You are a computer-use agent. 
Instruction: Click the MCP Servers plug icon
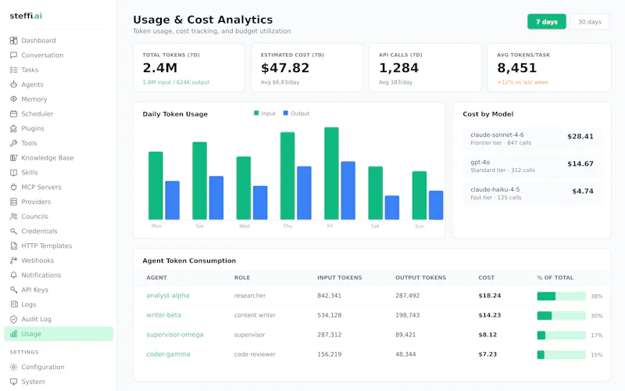pyautogui.click(x=13, y=187)
